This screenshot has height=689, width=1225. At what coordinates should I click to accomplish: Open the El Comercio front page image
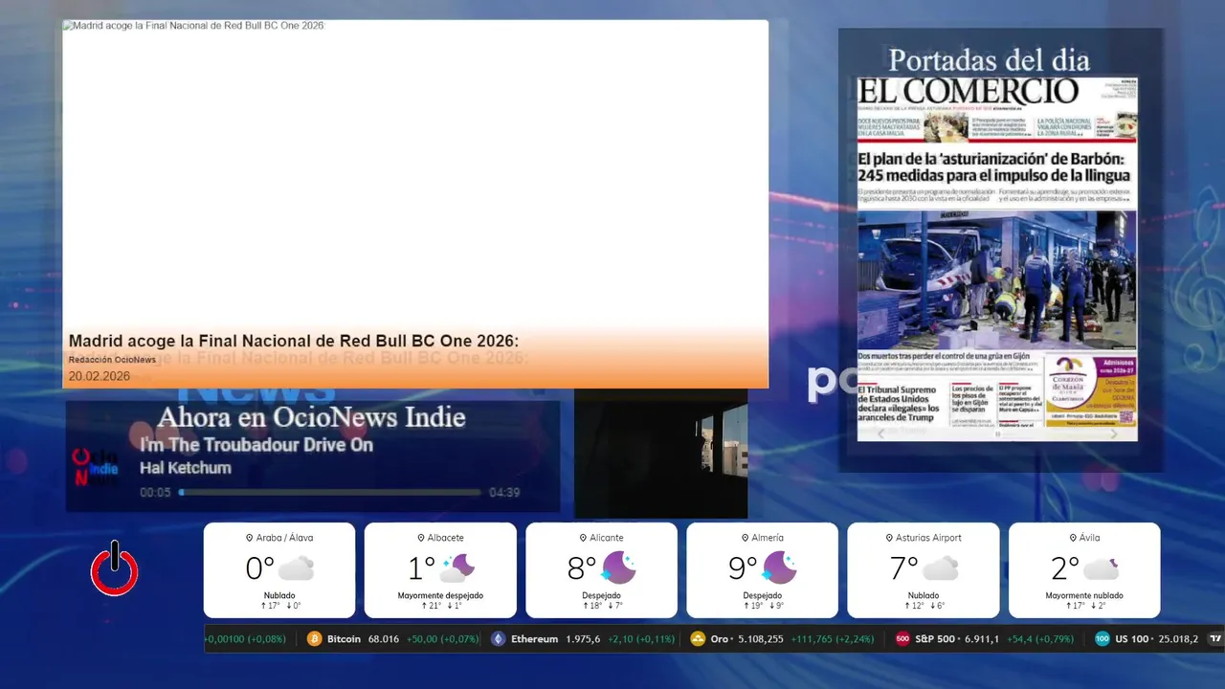[x=997, y=258]
